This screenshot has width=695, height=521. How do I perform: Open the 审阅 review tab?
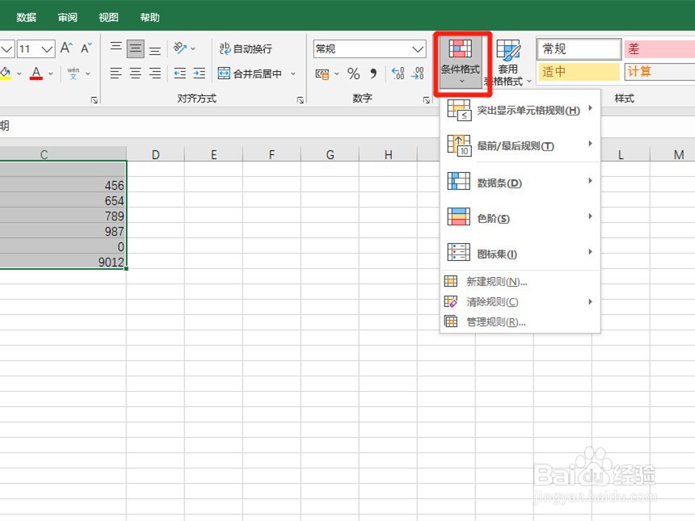(67, 16)
